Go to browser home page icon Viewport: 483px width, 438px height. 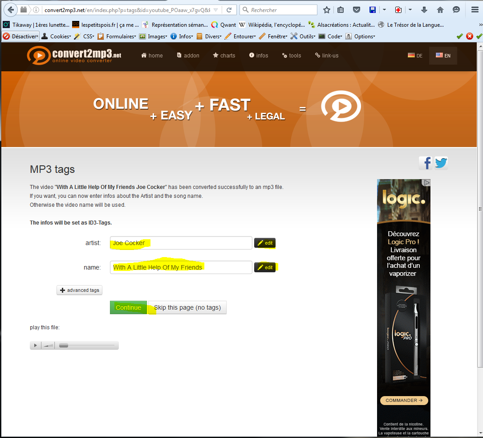point(440,10)
